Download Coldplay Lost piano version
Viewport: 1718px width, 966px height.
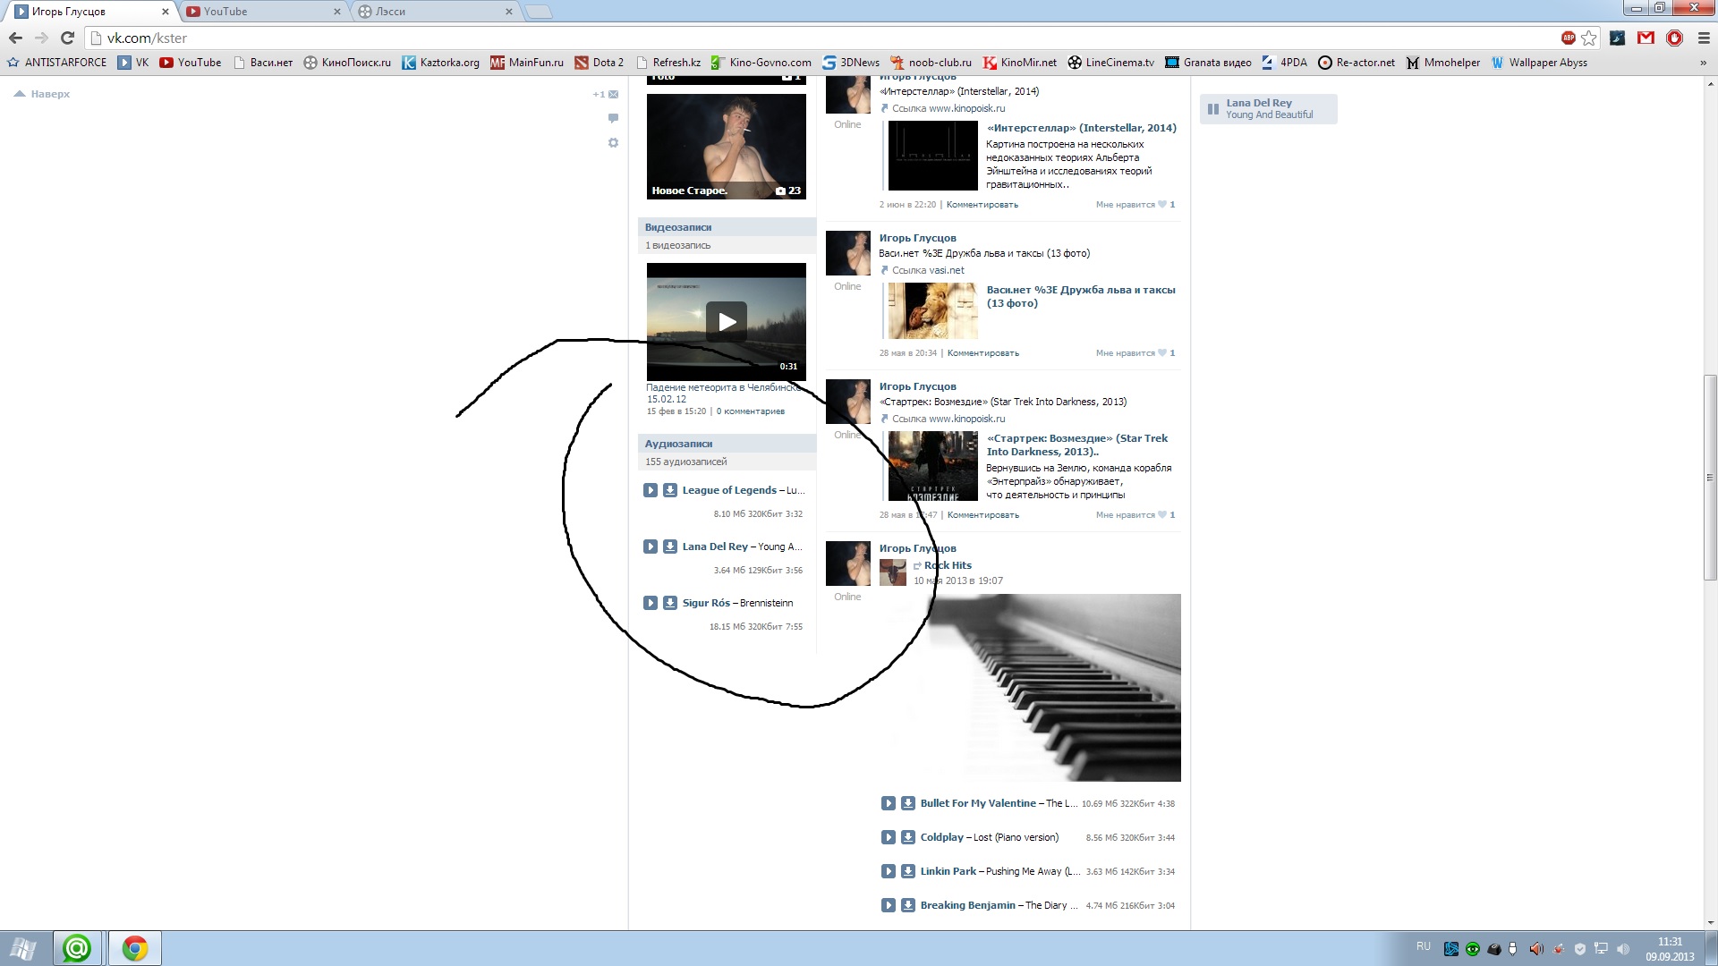pyautogui.click(x=907, y=837)
